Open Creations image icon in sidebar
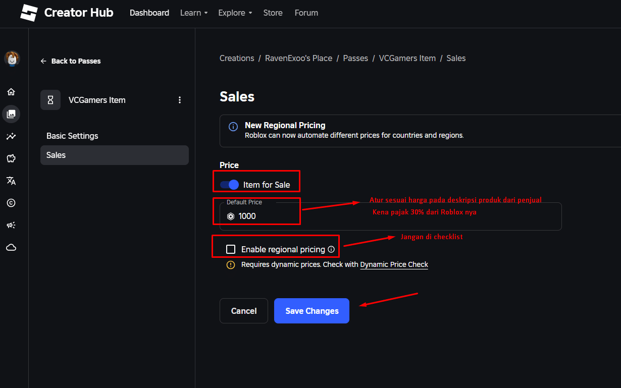The width and height of the screenshot is (621, 388). coord(11,114)
